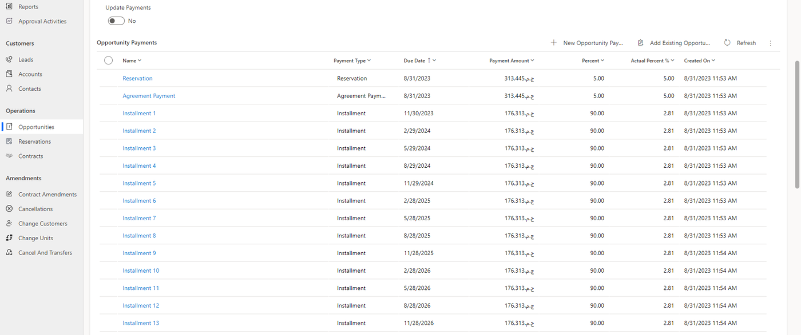801x335 pixels.
Task: Click the Contract Amendments pencil icon
Action: (x=9, y=195)
